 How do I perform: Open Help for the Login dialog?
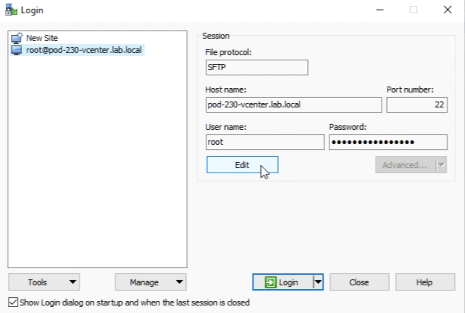tap(425, 282)
